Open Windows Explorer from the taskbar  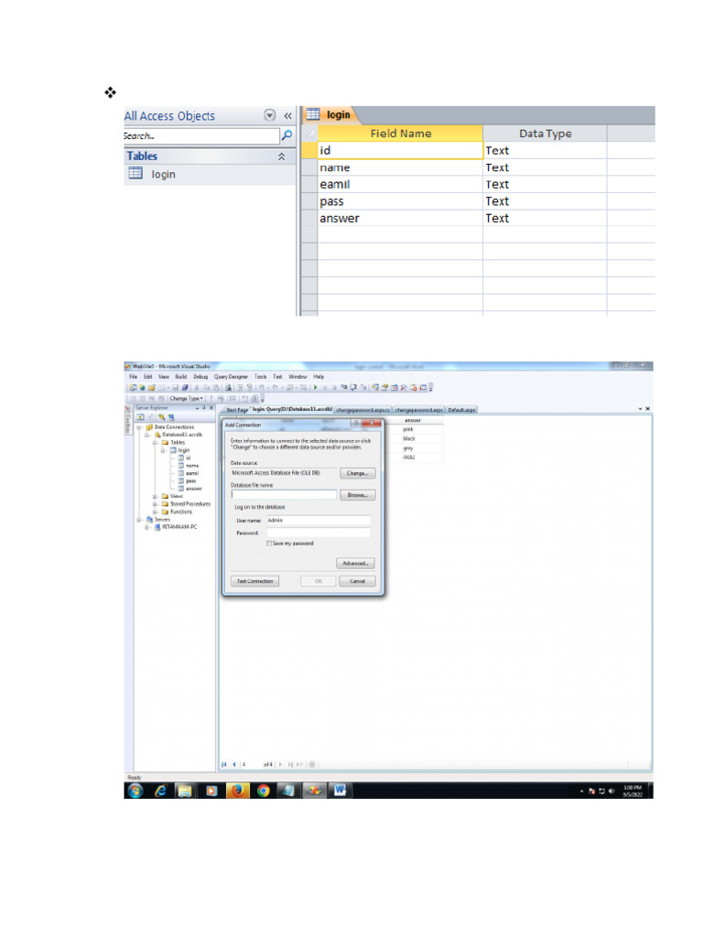pos(186,790)
